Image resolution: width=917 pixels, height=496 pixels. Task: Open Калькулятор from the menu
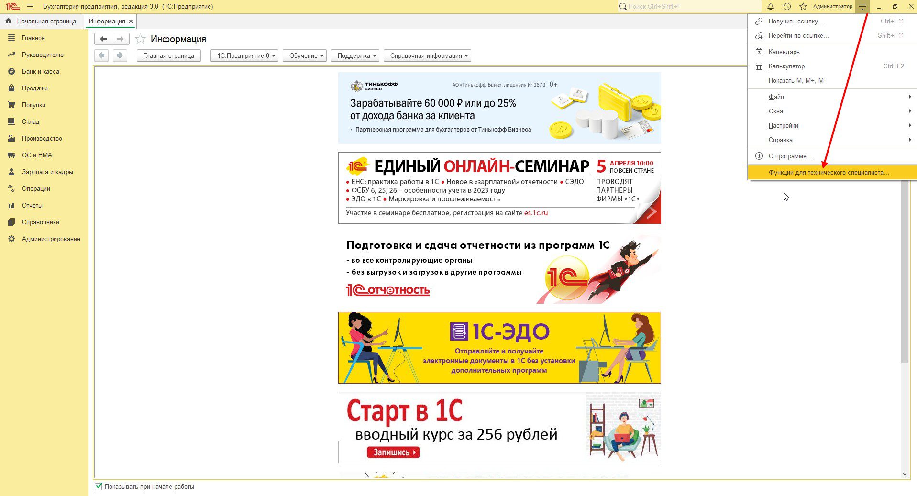coord(786,66)
